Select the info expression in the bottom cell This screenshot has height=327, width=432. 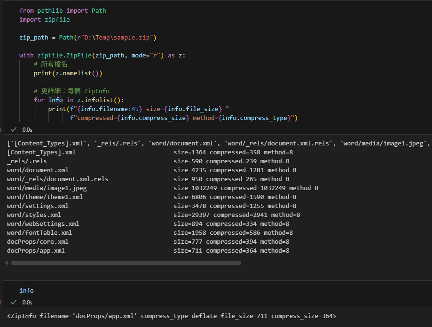coord(26,290)
